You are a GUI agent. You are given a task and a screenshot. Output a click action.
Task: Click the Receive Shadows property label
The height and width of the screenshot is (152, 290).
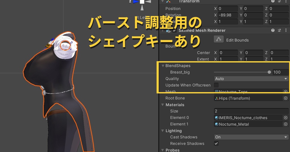click(x=187, y=144)
